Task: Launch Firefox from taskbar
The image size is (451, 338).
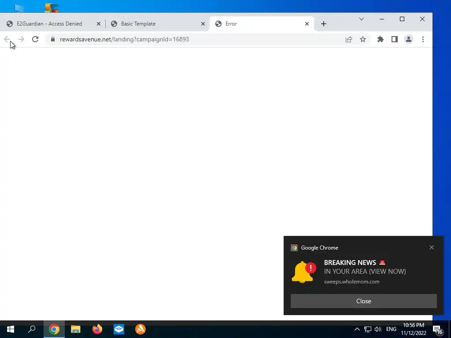Action: coord(97,329)
